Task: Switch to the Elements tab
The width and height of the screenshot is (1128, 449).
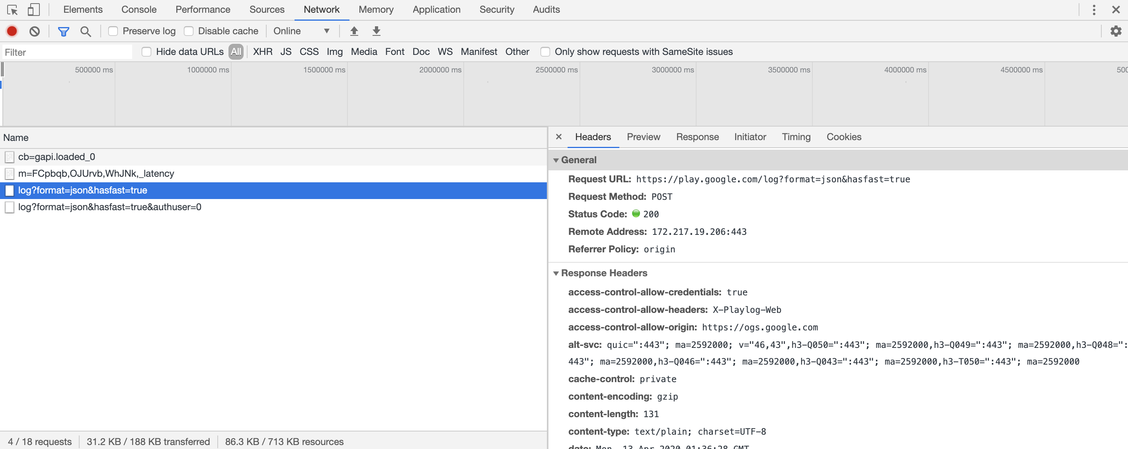Action: tap(83, 10)
